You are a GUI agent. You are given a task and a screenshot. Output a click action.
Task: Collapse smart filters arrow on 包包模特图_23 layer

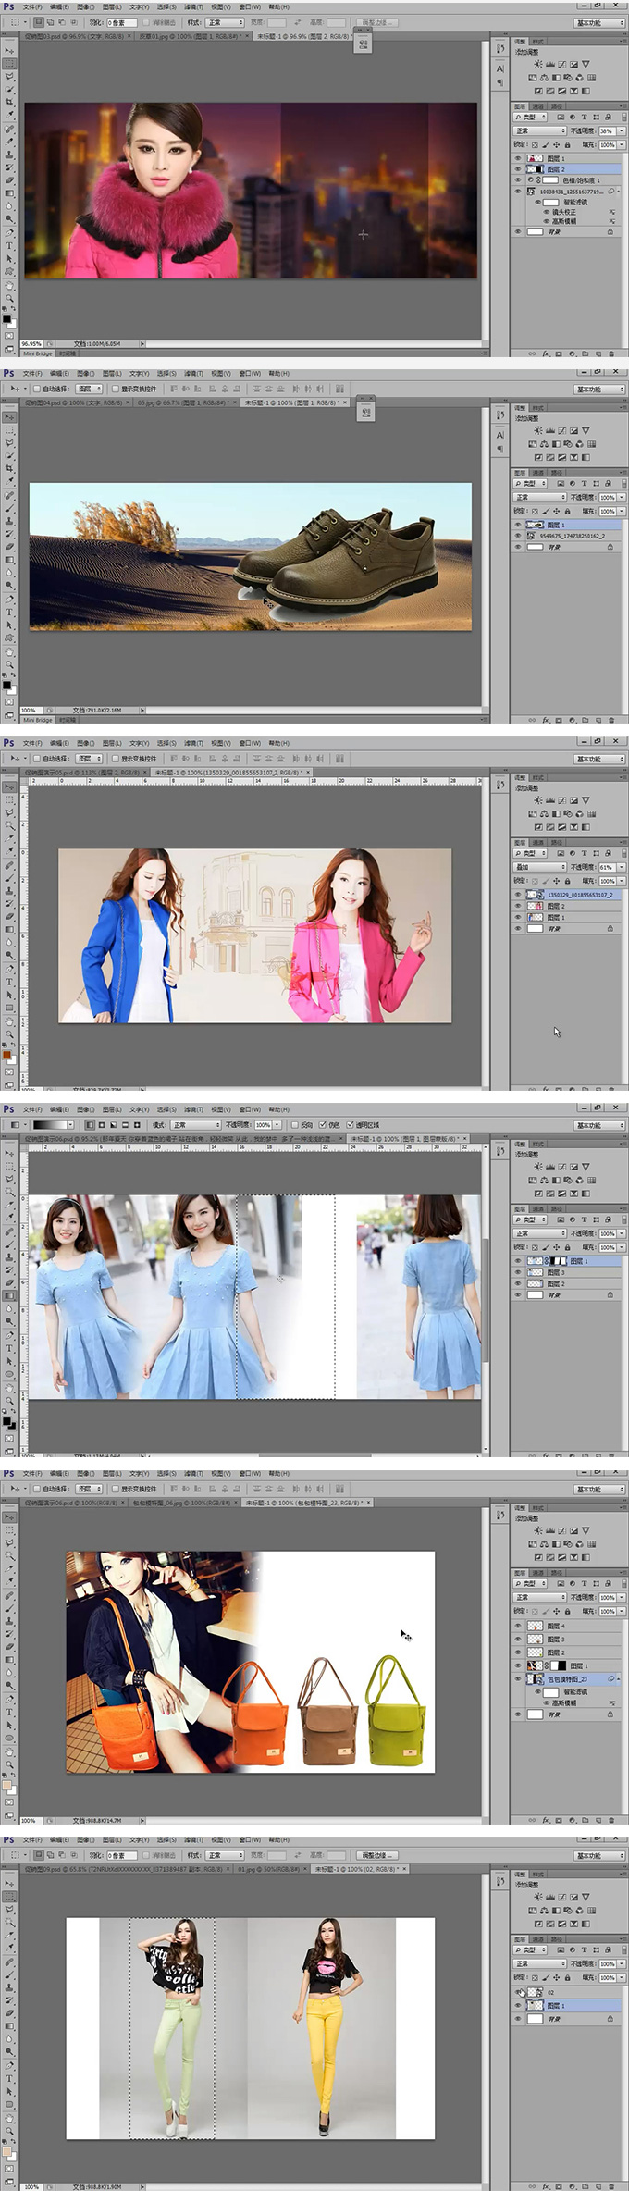(x=618, y=1678)
